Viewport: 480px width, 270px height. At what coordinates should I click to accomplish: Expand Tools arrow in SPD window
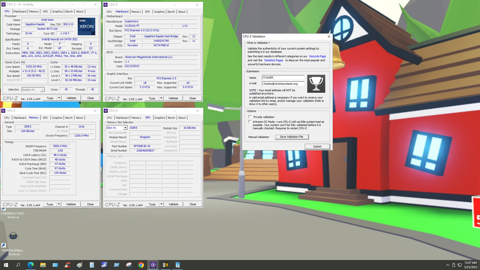tap(161, 204)
